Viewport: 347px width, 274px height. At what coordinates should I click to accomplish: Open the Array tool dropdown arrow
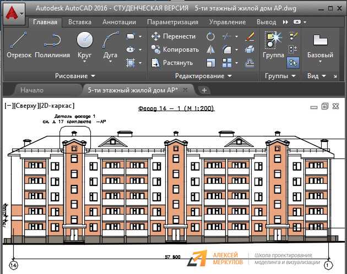[x=237, y=63]
